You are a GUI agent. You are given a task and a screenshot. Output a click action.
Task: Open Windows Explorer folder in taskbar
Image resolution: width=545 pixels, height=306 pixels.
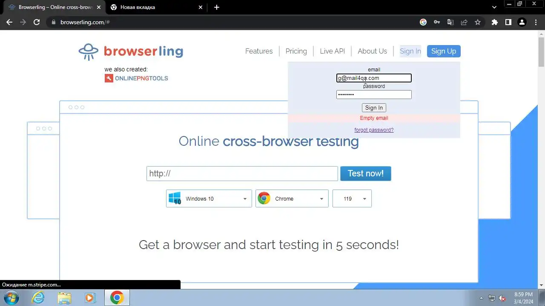(65, 297)
